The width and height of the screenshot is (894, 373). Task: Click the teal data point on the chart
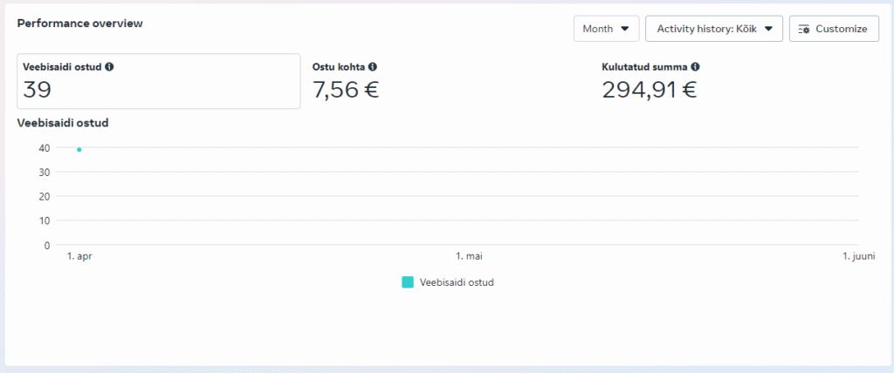pos(79,150)
